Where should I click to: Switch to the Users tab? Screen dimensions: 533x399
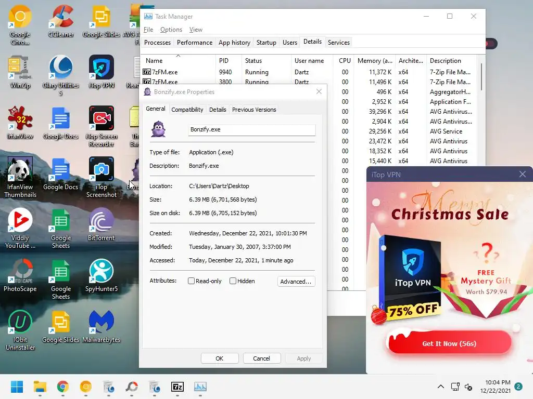pyautogui.click(x=289, y=43)
